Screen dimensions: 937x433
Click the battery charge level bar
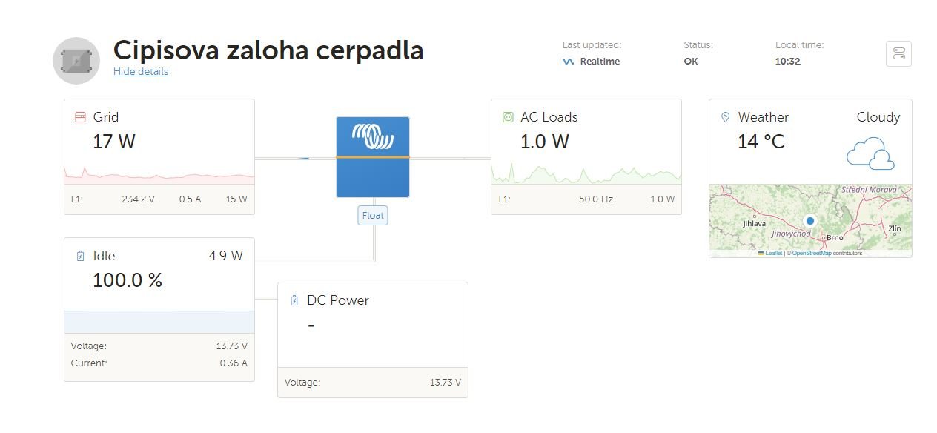pos(159,322)
